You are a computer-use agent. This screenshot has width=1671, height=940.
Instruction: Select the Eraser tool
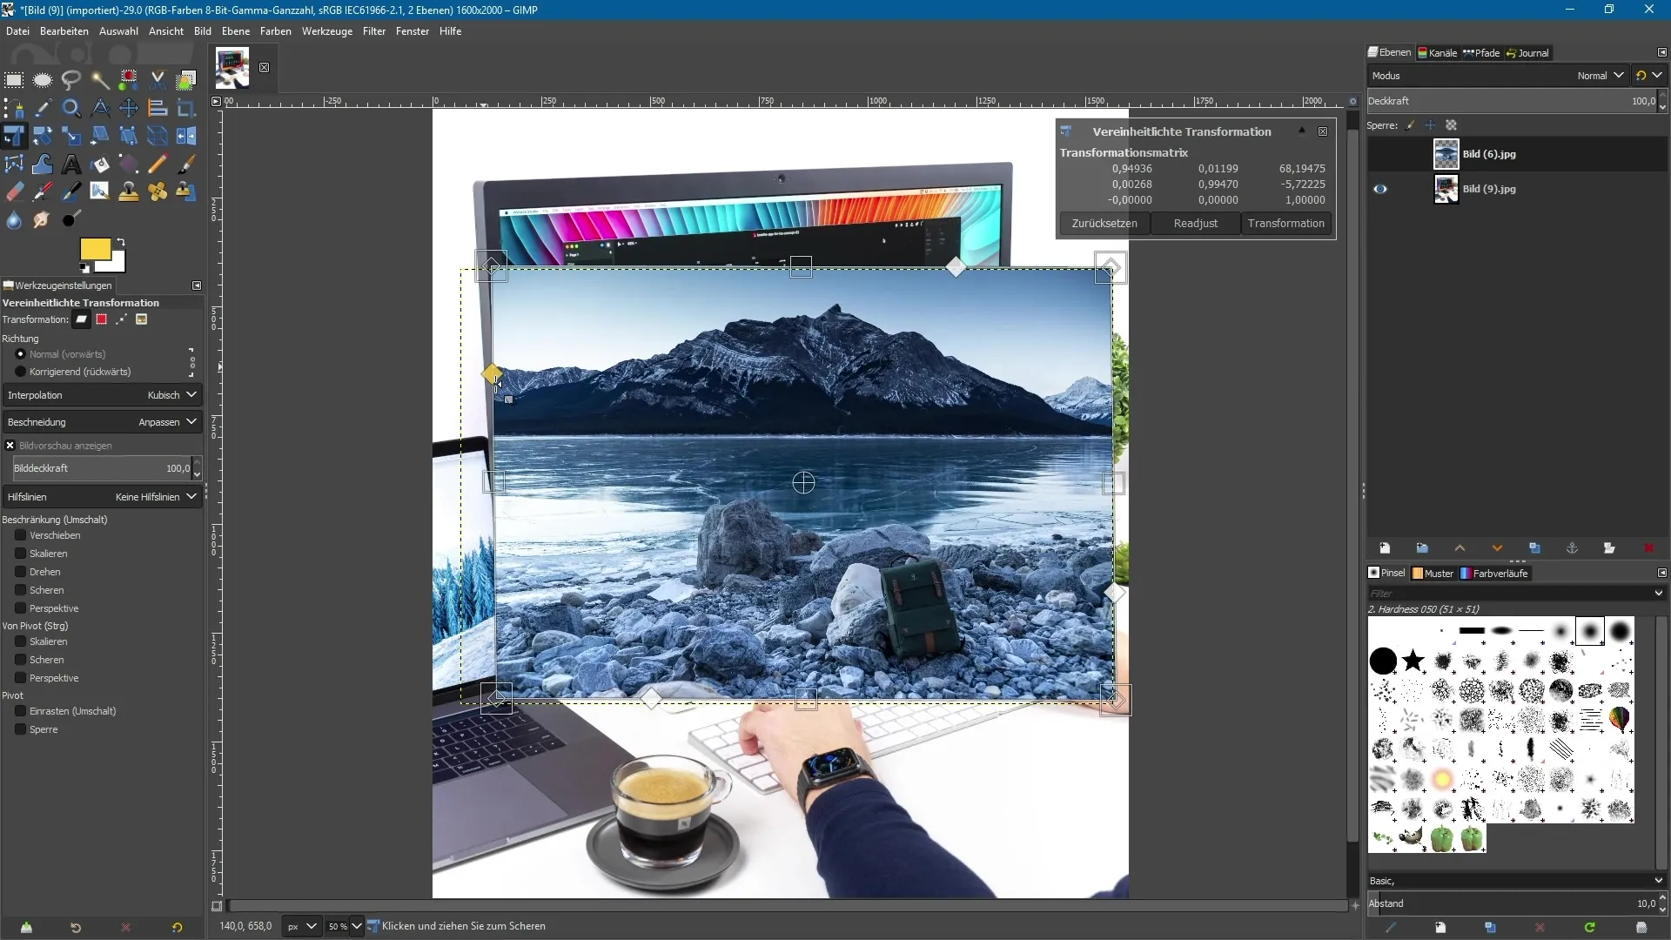pyautogui.click(x=14, y=191)
